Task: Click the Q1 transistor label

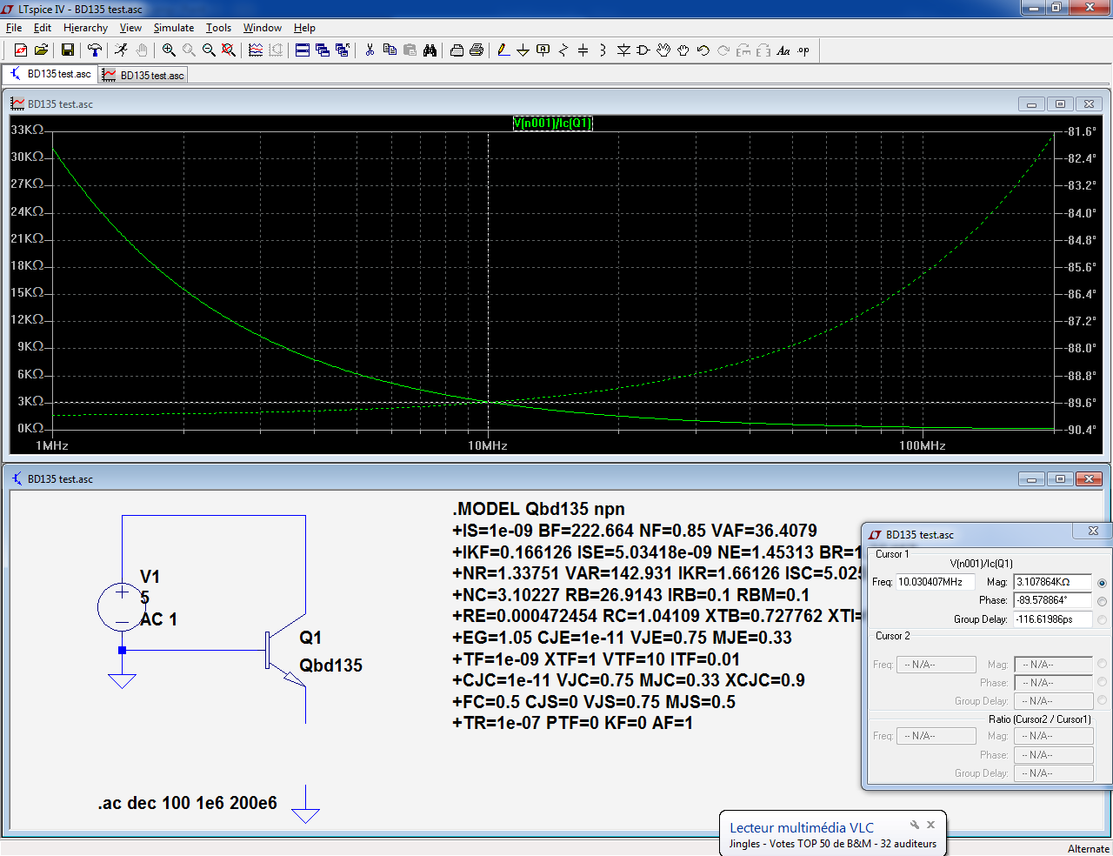Action: [x=310, y=638]
